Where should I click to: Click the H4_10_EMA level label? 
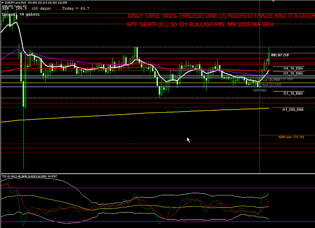(293, 68)
